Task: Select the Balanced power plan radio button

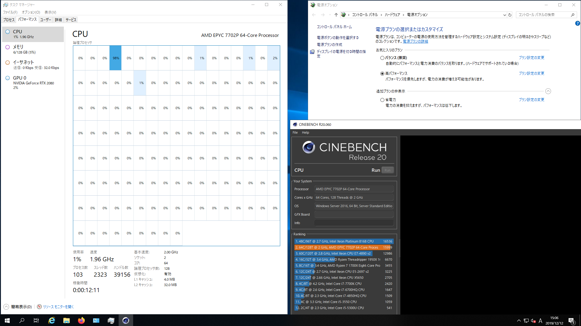Action: [x=382, y=58]
